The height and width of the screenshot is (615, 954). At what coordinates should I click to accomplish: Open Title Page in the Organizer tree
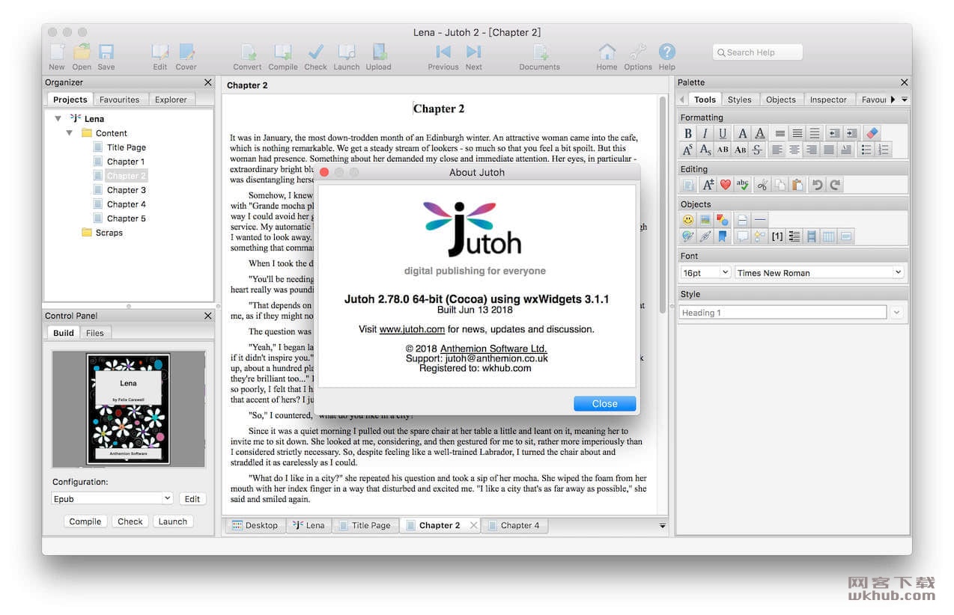[126, 147]
